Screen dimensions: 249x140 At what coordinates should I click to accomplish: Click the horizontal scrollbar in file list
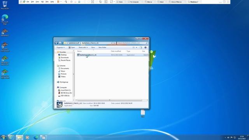coord(110,100)
